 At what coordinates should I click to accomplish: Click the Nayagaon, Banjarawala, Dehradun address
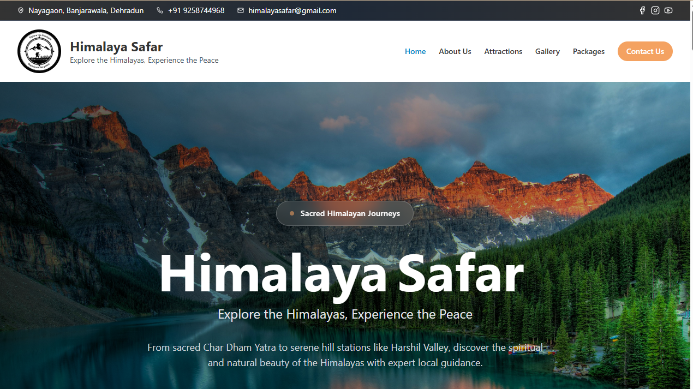pyautogui.click(x=86, y=10)
